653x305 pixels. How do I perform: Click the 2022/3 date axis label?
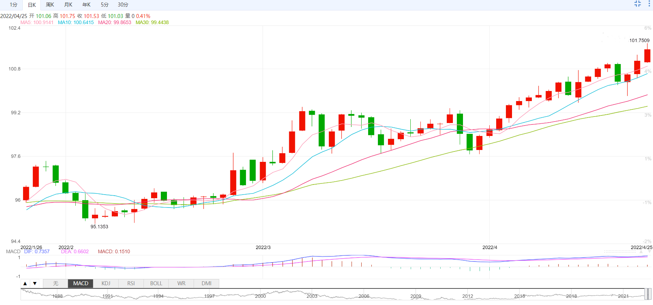point(263,247)
